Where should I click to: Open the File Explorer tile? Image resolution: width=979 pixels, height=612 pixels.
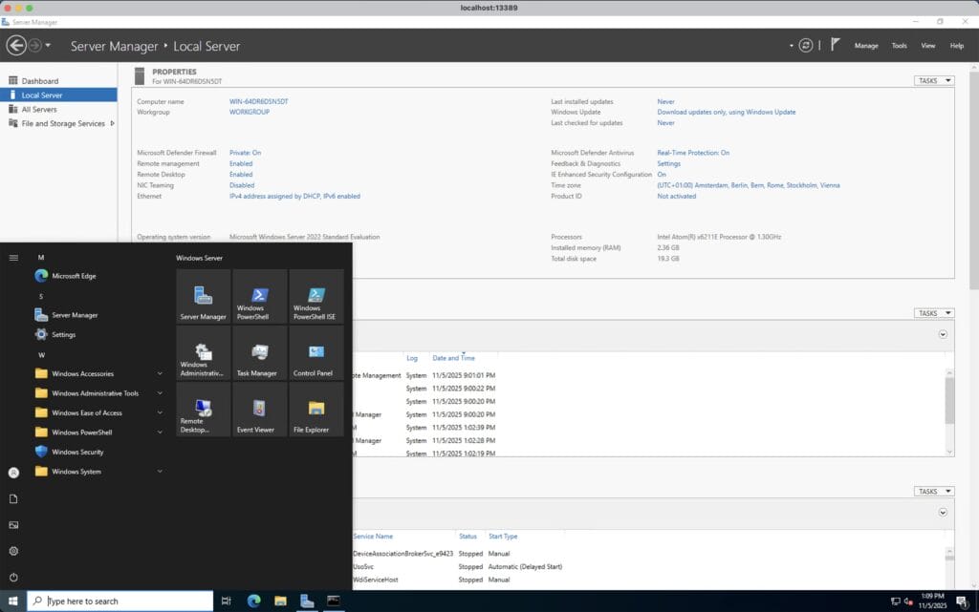[315, 410]
